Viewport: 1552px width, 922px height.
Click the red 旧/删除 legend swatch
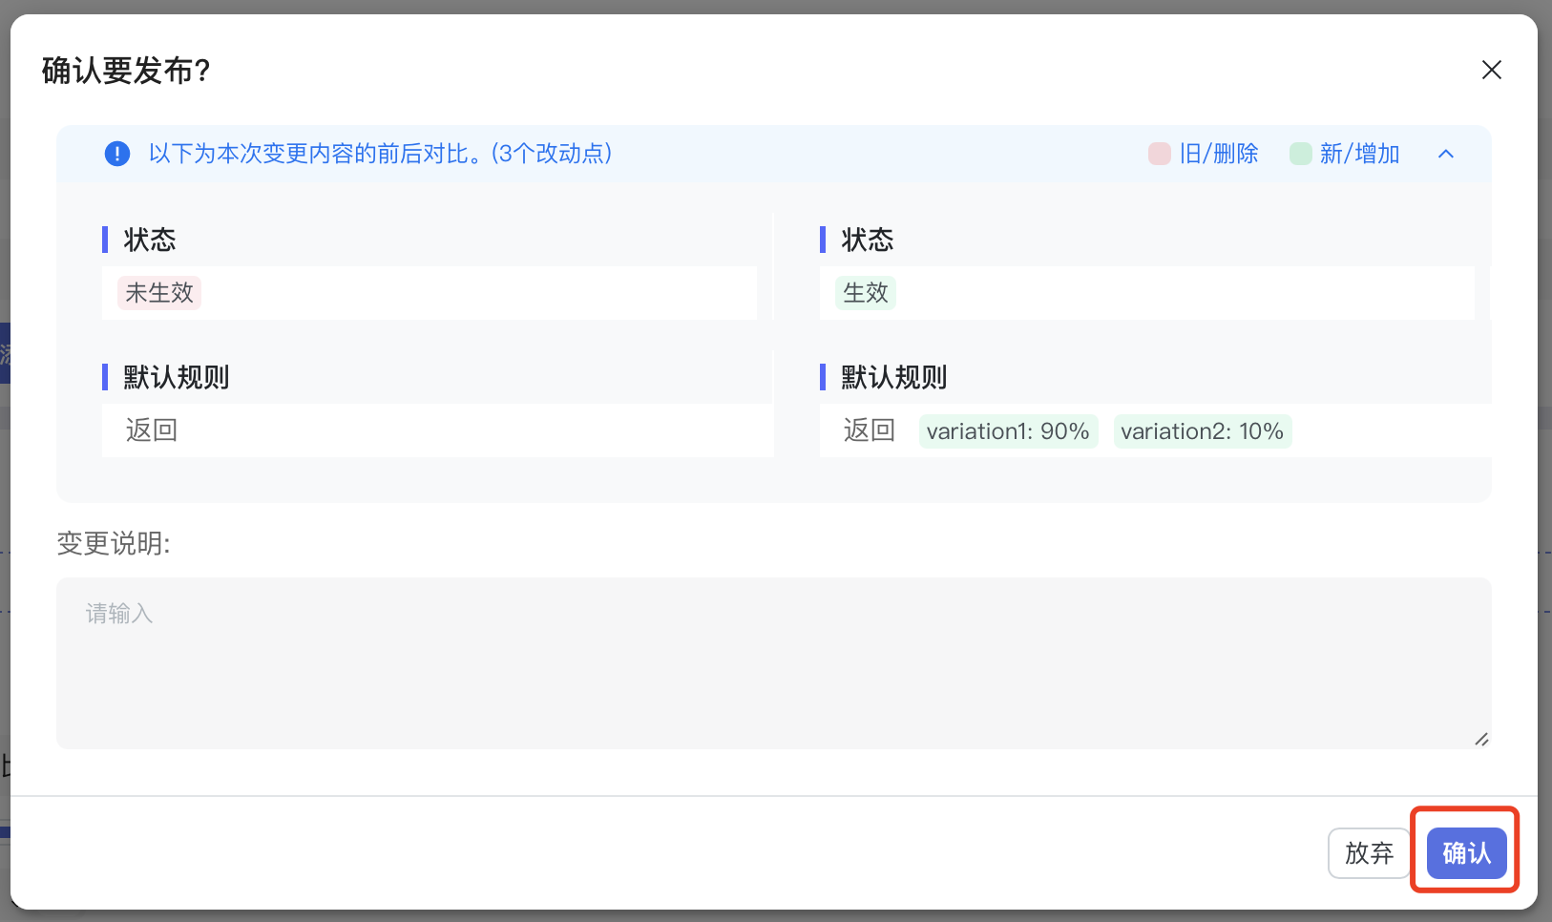(x=1159, y=154)
